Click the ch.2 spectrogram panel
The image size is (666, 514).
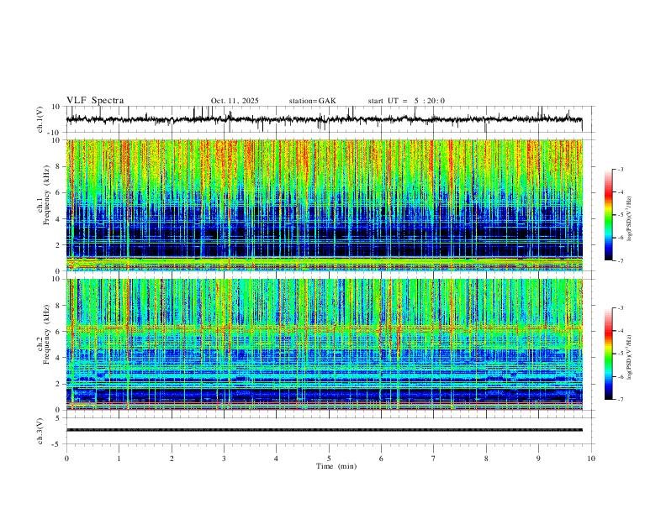point(325,344)
